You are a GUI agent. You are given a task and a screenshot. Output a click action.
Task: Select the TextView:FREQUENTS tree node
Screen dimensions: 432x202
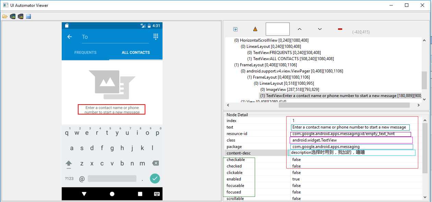point(284,53)
